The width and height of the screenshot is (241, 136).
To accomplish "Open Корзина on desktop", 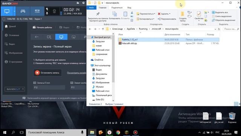I will 232,117.
